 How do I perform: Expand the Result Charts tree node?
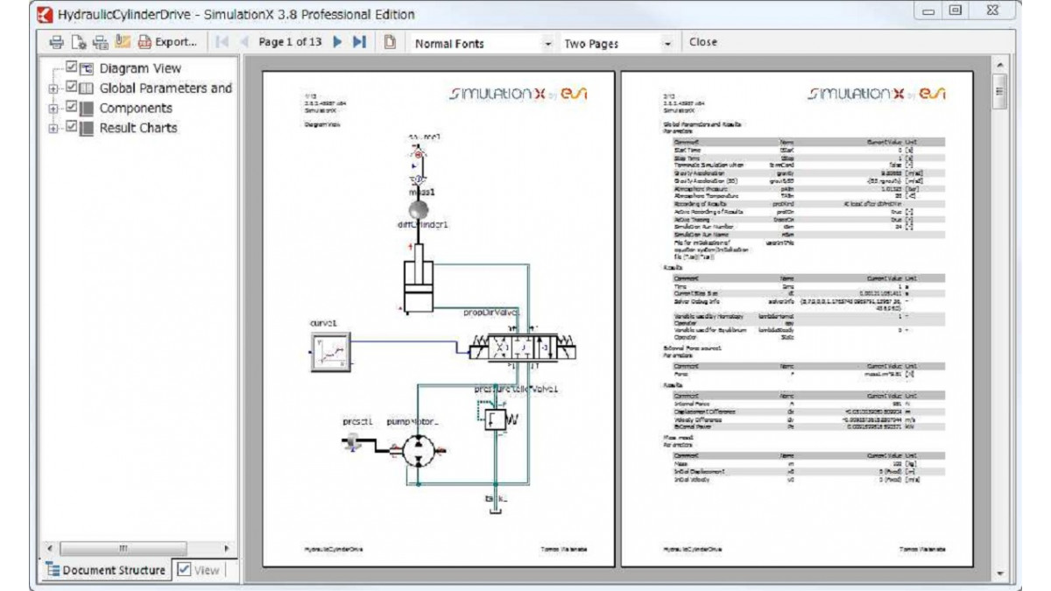tap(53, 129)
